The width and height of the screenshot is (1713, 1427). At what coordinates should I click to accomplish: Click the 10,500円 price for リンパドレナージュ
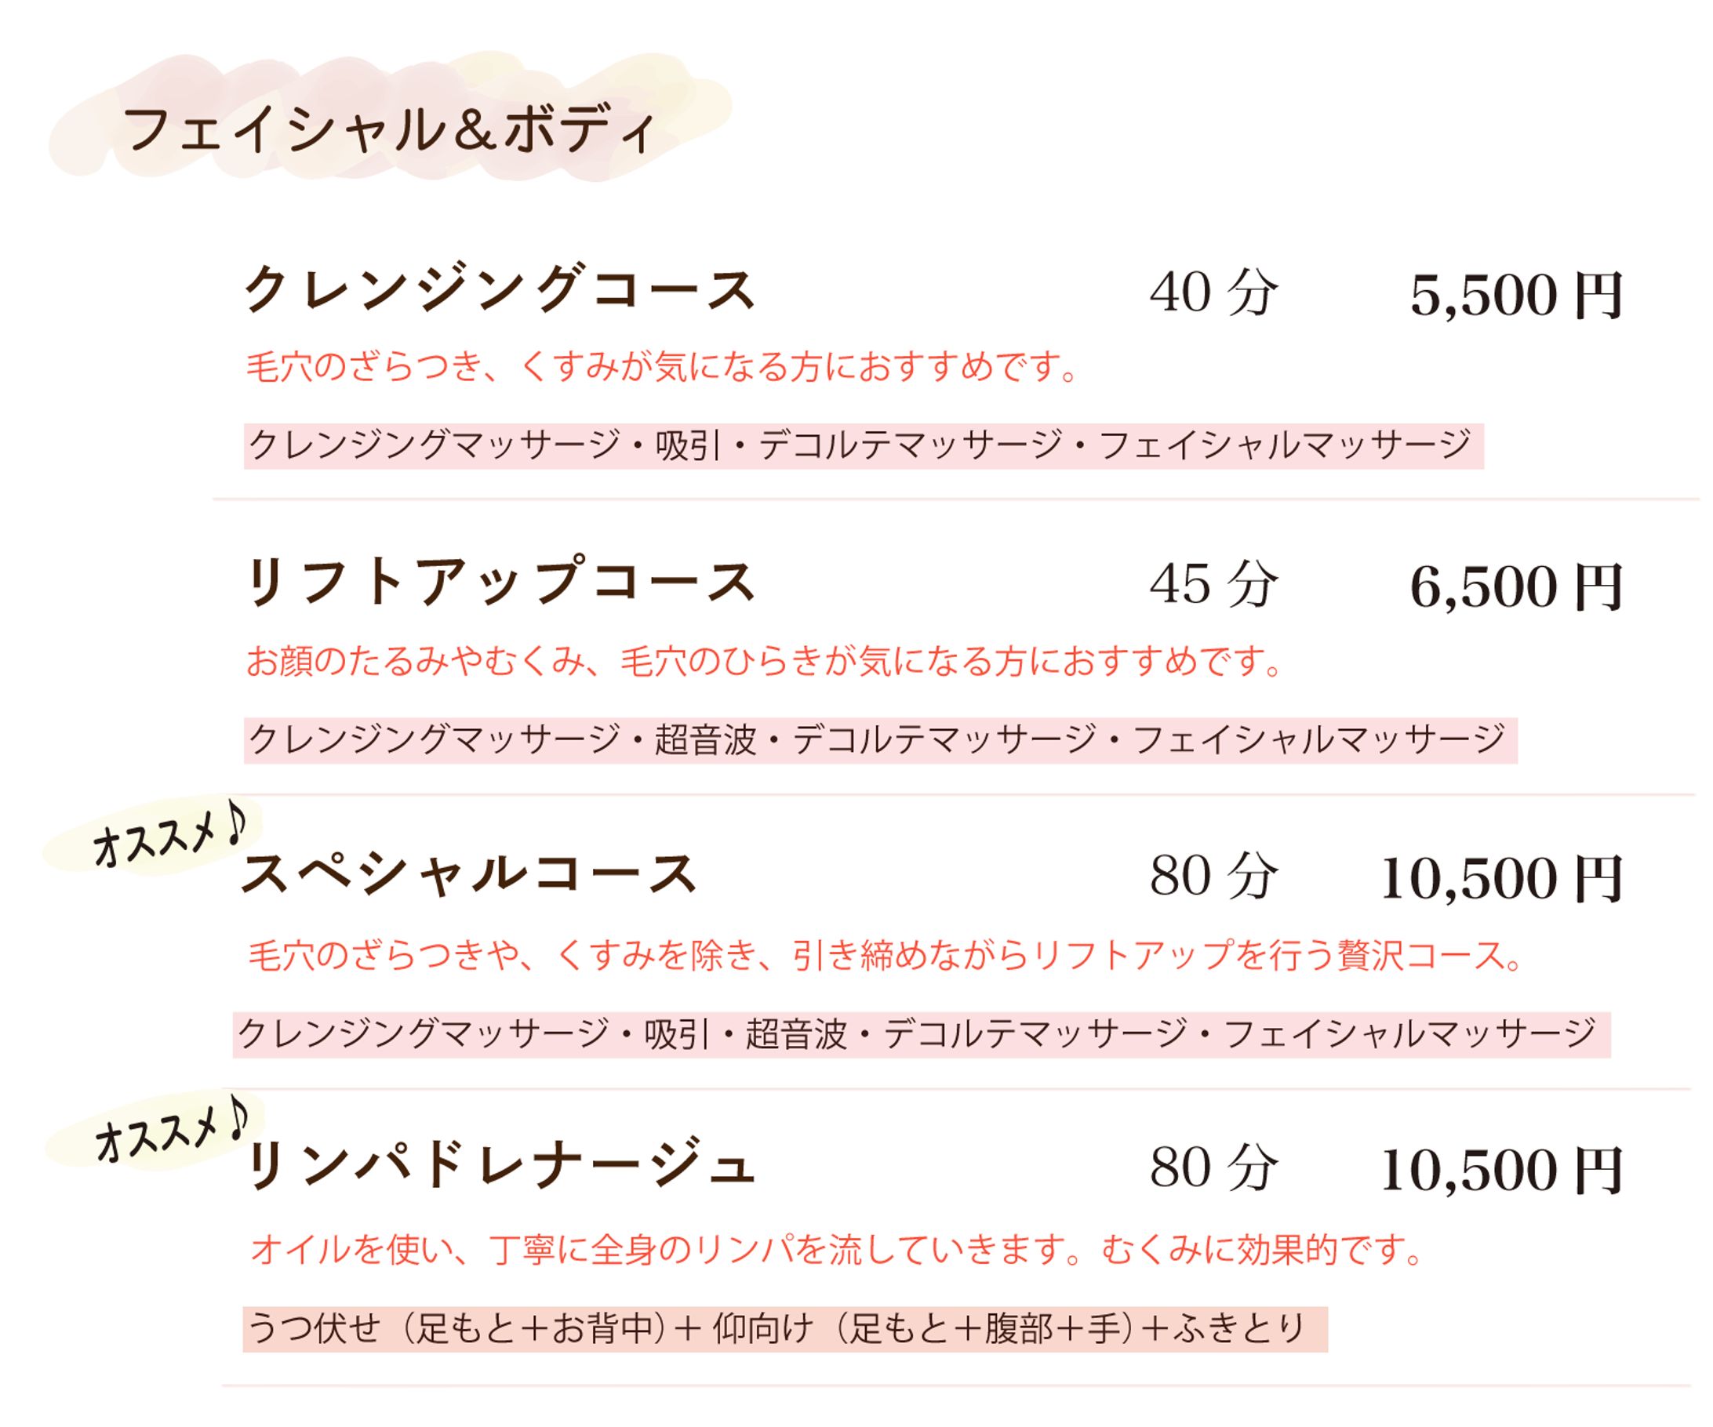1501,1171
